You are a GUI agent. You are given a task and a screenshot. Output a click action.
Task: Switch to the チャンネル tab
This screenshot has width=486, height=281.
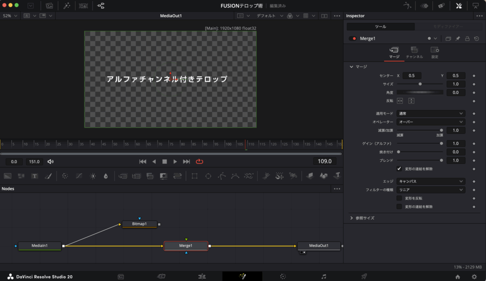click(414, 52)
